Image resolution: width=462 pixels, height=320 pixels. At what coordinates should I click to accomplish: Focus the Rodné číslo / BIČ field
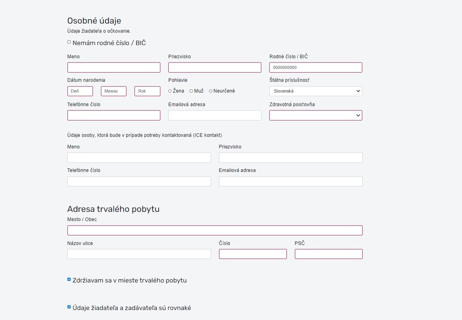coord(316,67)
